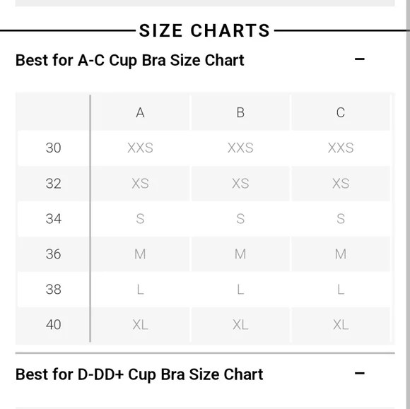Select the S cell under C column
Viewport: 410px width, 409px height.
[341, 219]
